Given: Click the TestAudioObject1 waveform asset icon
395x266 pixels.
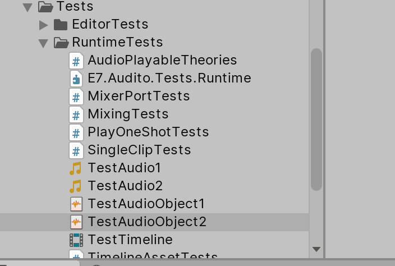Looking at the screenshot, I should [76, 204].
